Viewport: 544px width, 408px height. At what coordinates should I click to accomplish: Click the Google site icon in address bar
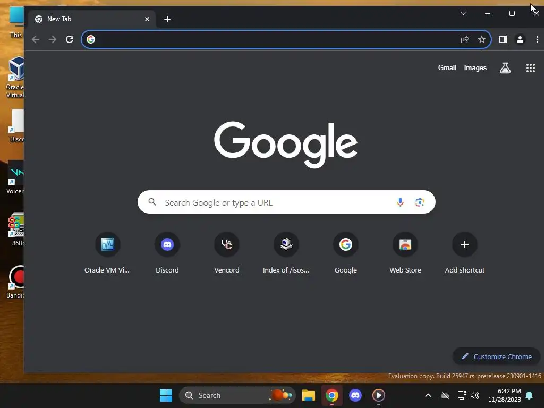click(91, 39)
